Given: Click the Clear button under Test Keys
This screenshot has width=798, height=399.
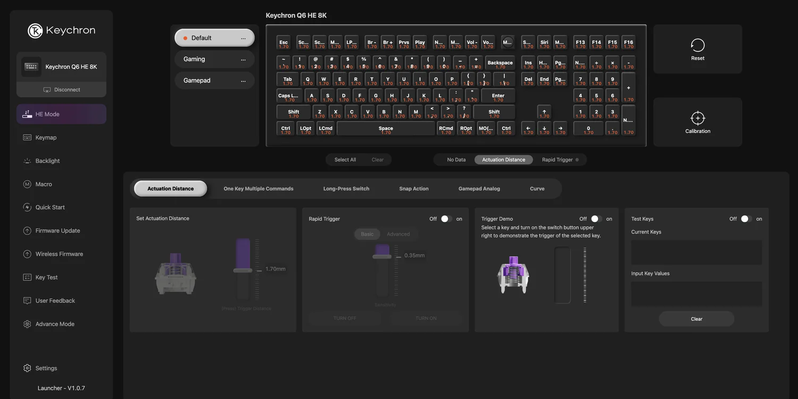Looking at the screenshot, I should 696,319.
